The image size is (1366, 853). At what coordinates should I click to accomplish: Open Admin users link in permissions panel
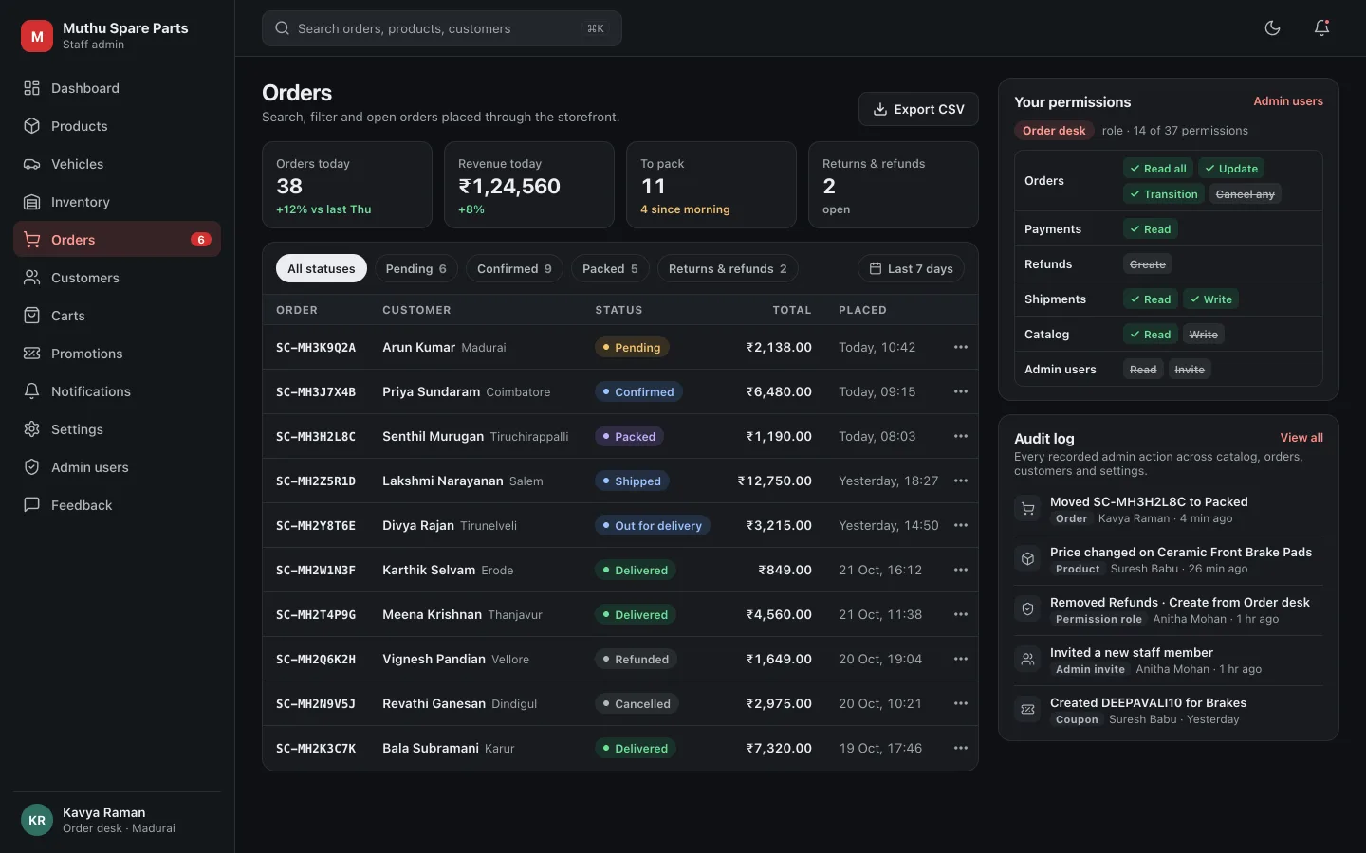coord(1288,101)
